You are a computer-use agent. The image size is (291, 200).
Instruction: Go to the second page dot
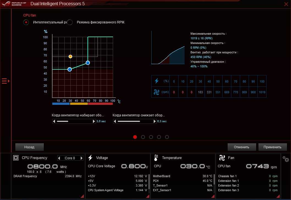click(x=143, y=137)
